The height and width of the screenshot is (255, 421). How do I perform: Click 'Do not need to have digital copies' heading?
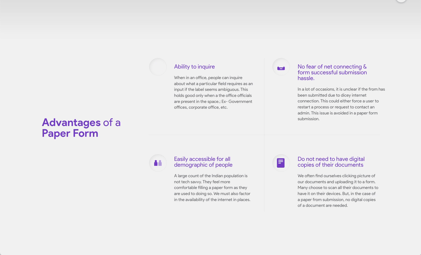point(331,162)
